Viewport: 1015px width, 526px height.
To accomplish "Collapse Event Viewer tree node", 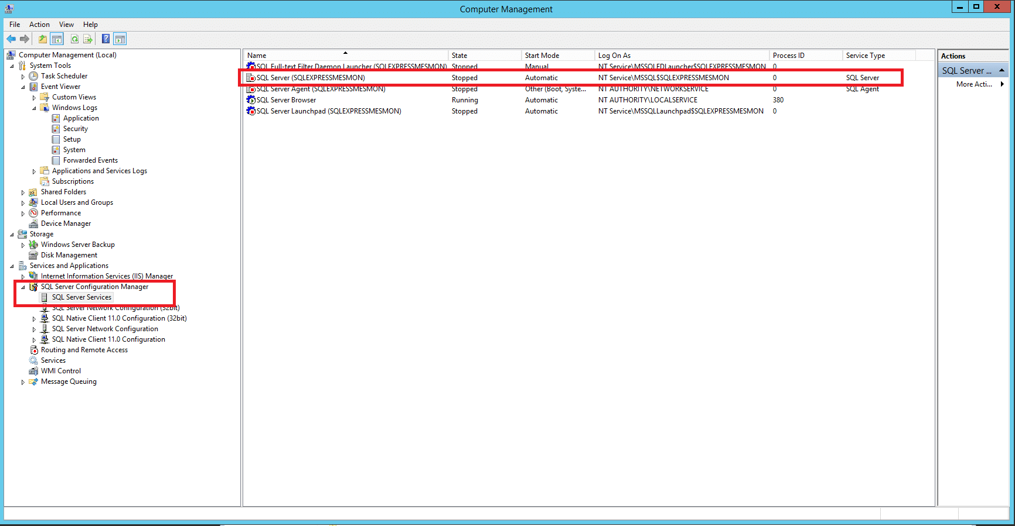I will [x=23, y=87].
